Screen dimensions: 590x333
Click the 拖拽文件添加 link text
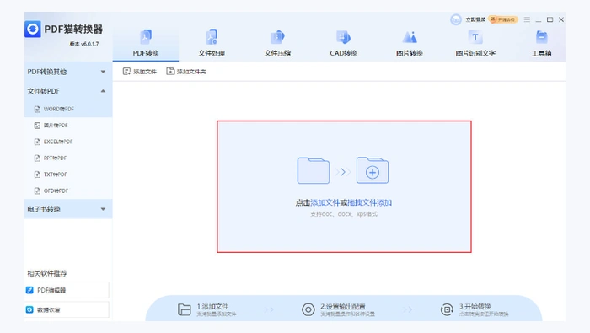pos(369,202)
